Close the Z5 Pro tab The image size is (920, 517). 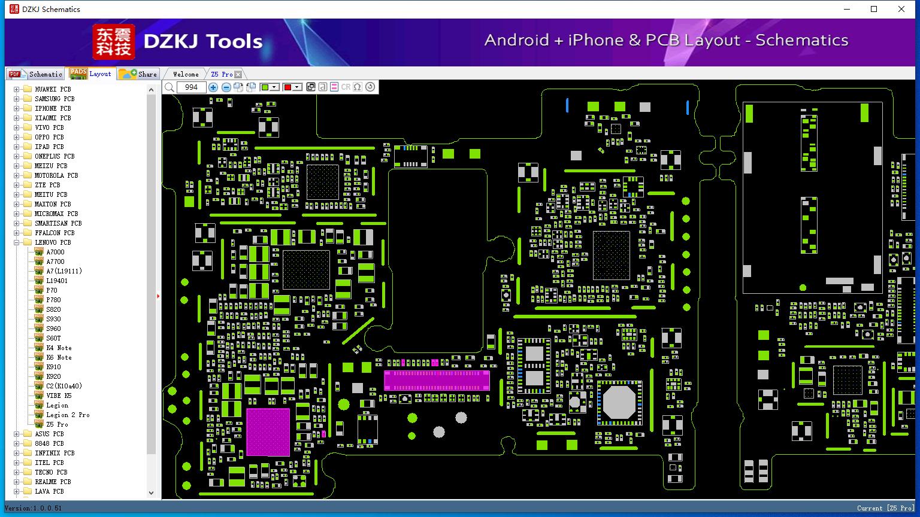(238, 74)
